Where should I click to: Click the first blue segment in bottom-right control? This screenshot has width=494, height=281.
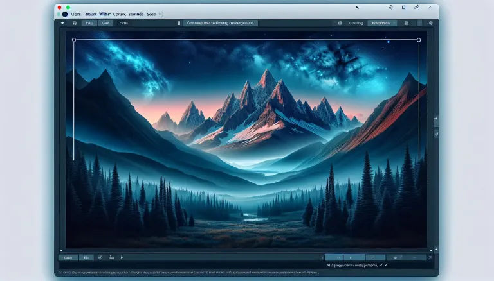click(x=333, y=256)
